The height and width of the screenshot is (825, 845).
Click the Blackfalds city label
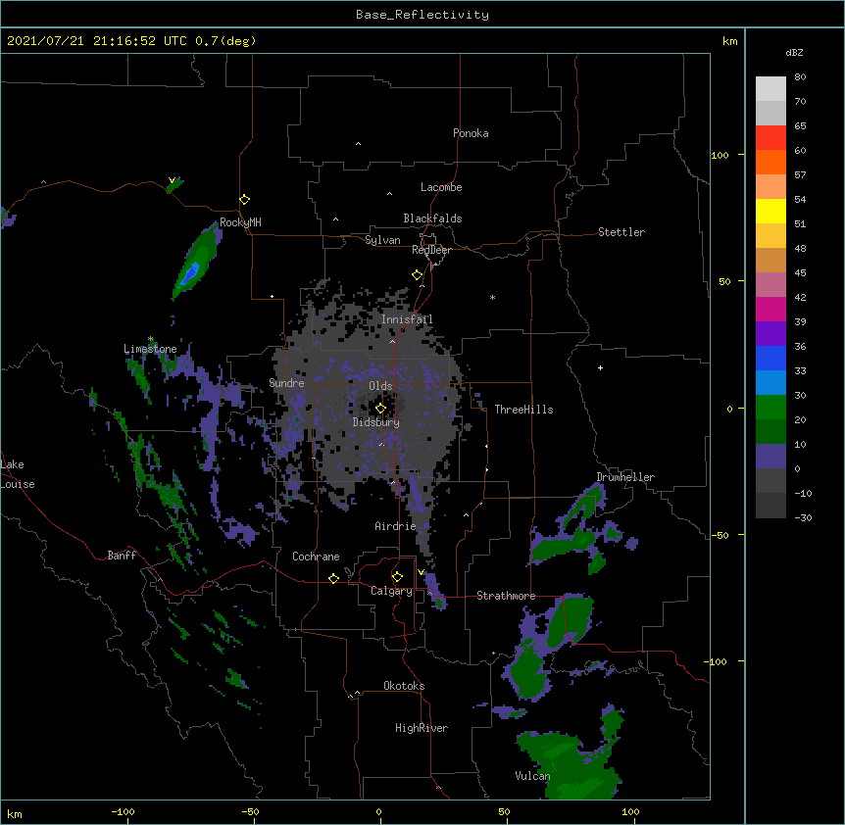click(x=432, y=218)
